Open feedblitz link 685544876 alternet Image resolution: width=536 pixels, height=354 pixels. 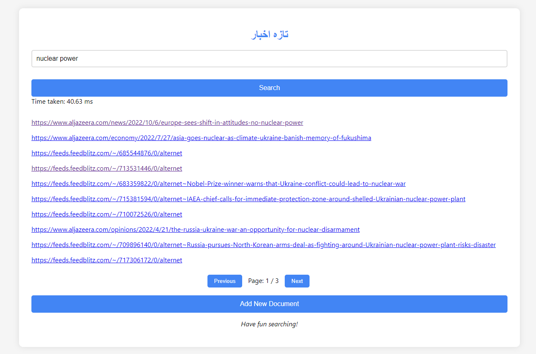pos(107,153)
